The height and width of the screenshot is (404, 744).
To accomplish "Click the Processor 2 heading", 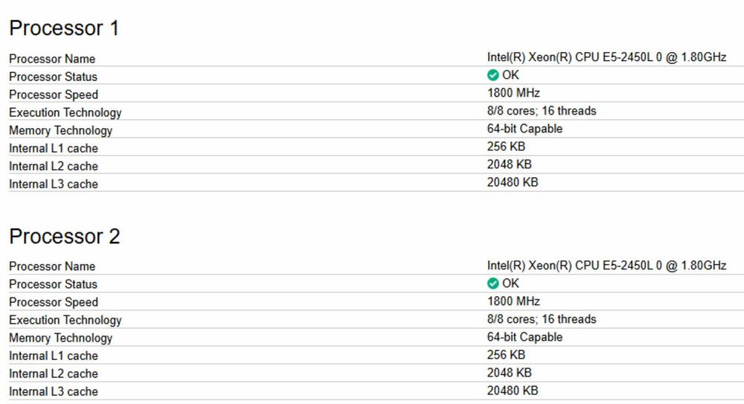I will 64,237.
